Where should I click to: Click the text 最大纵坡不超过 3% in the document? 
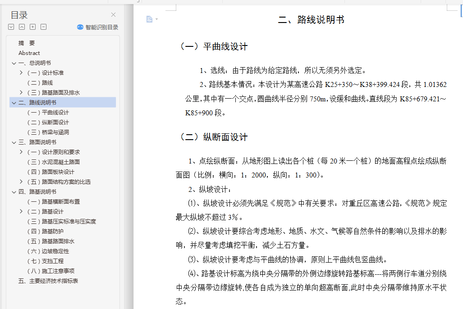pos(207,218)
